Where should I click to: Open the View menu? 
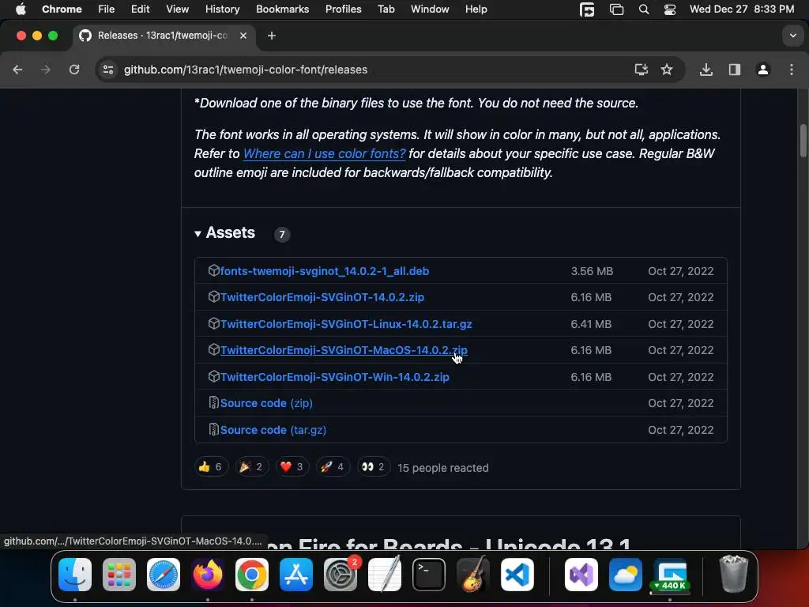[177, 9]
